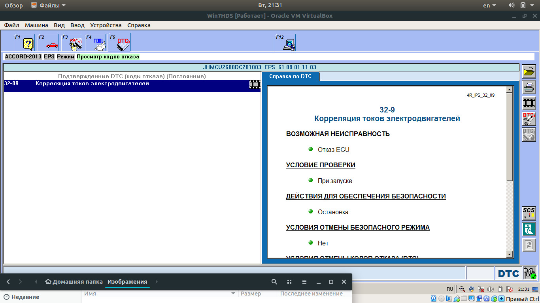Select the F2 vehicle selection icon
Screen dimensions: 540x303
tap(48, 43)
